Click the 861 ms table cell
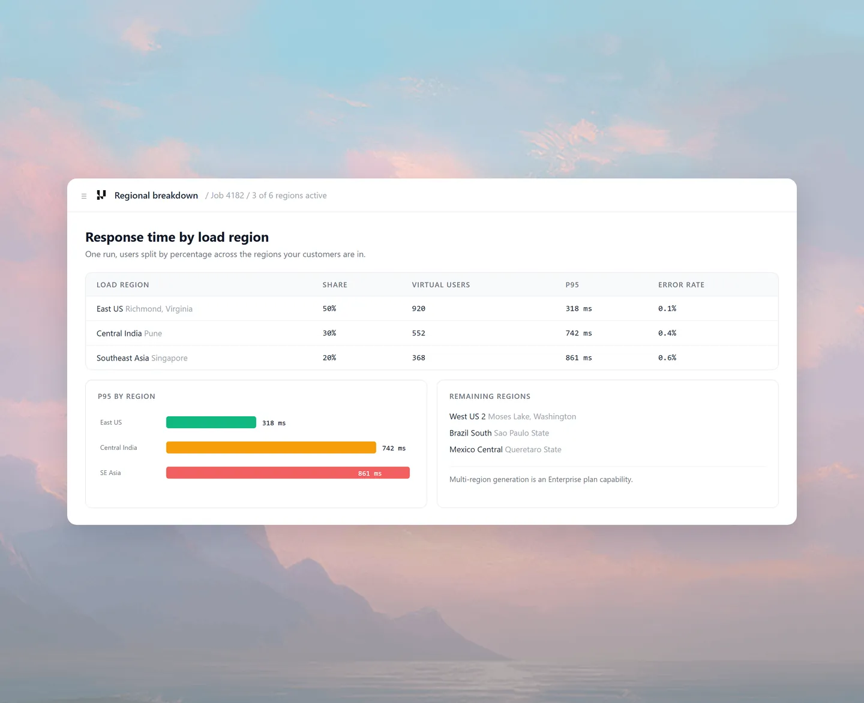The width and height of the screenshot is (864, 703). (579, 358)
